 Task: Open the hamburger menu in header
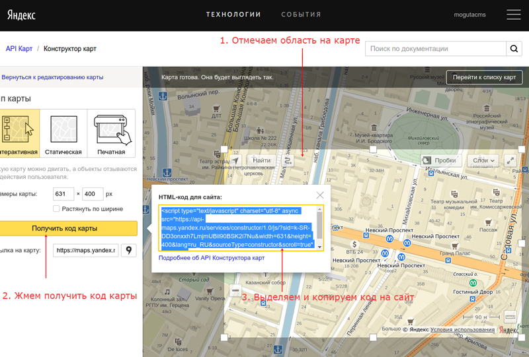click(513, 15)
